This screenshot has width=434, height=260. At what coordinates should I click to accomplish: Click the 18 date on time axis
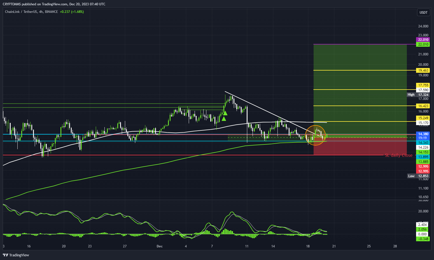tap(308, 246)
